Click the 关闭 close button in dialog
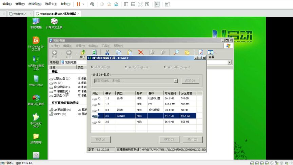Image resolution: width=293 pixels, height=165 pixels. tap(193, 140)
